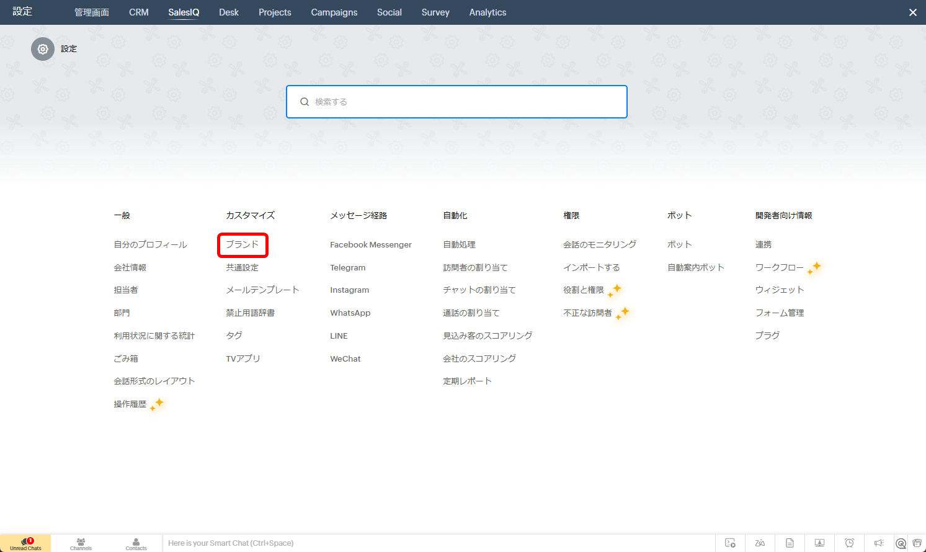This screenshot has height=552, width=926.
Task: Open 自動案内ボット
Action: coord(696,267)
